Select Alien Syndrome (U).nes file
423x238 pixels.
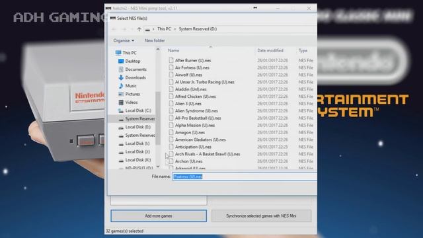(x=196, y=111)
